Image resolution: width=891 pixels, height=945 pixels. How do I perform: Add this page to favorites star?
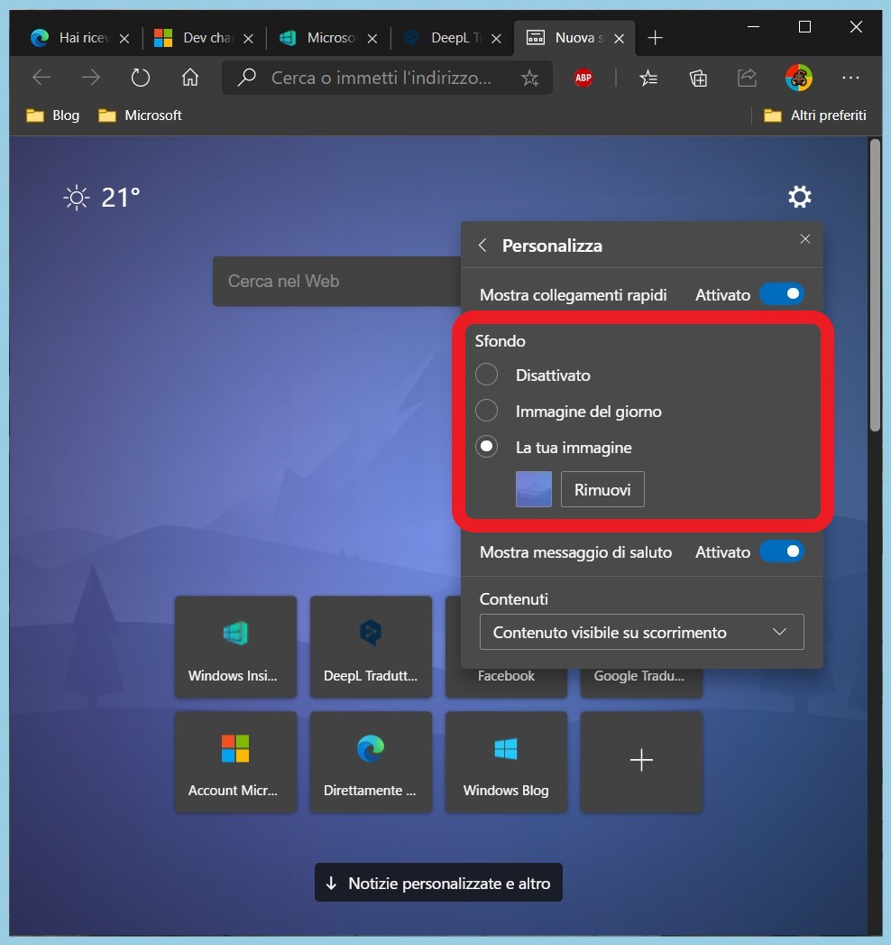pos(529,78)
